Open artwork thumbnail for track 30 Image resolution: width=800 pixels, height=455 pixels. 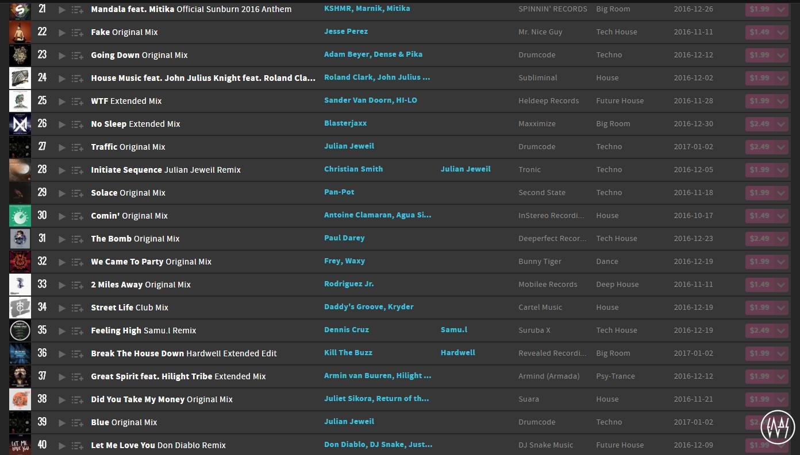(20, 216)
